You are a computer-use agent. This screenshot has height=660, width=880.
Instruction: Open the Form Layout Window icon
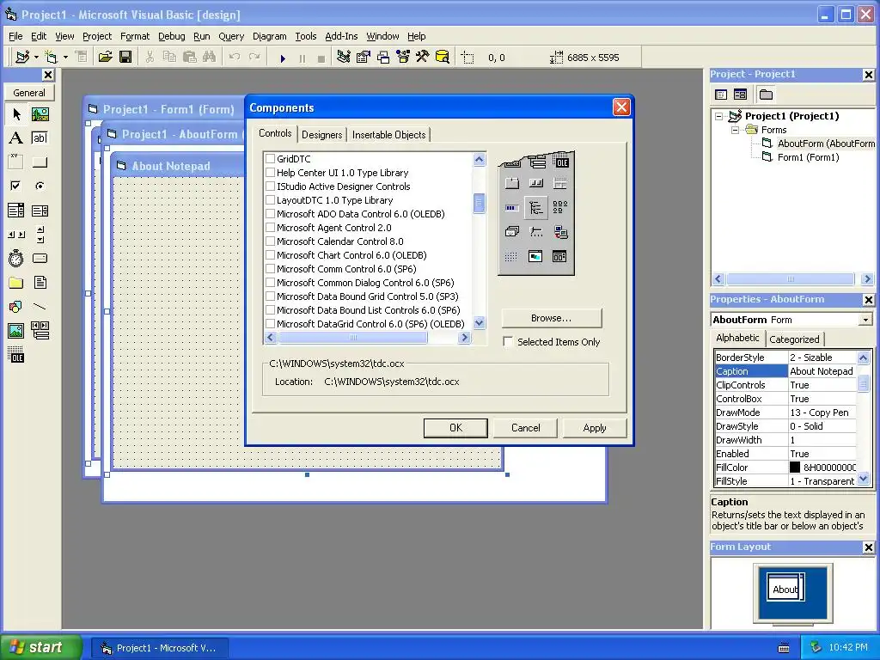point(383,58)
